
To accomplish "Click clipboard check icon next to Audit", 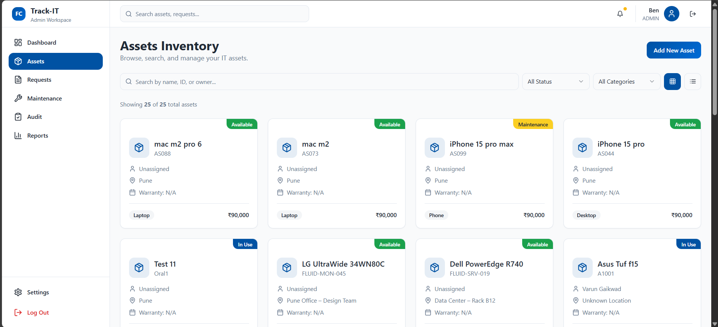I will pyautogui.click(x=18, y=117).
